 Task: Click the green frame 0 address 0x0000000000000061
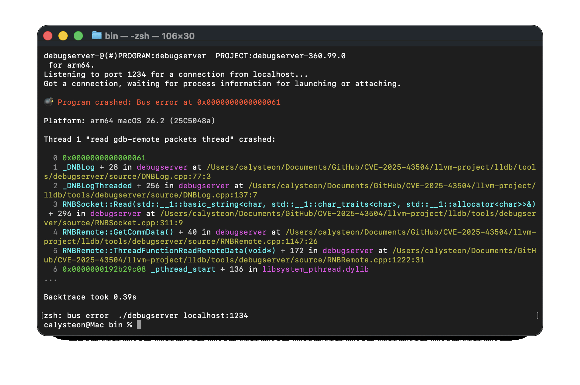coord(104,158)
